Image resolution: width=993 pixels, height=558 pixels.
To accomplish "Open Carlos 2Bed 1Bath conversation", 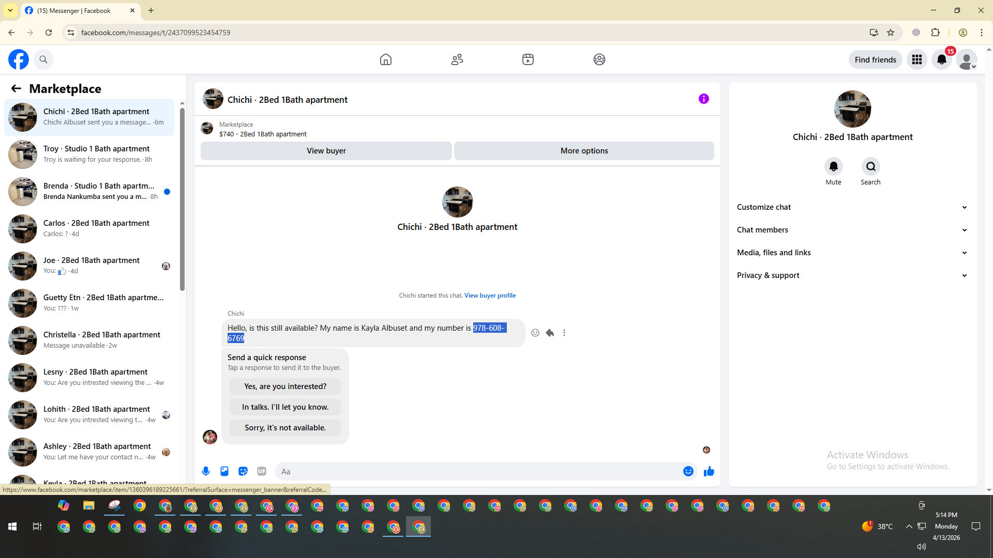I will tap(89, 229).
